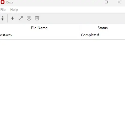The height and width of the screenshot is (119, 125).
Task: Select the Completed status cell
Action: [103, 35]
